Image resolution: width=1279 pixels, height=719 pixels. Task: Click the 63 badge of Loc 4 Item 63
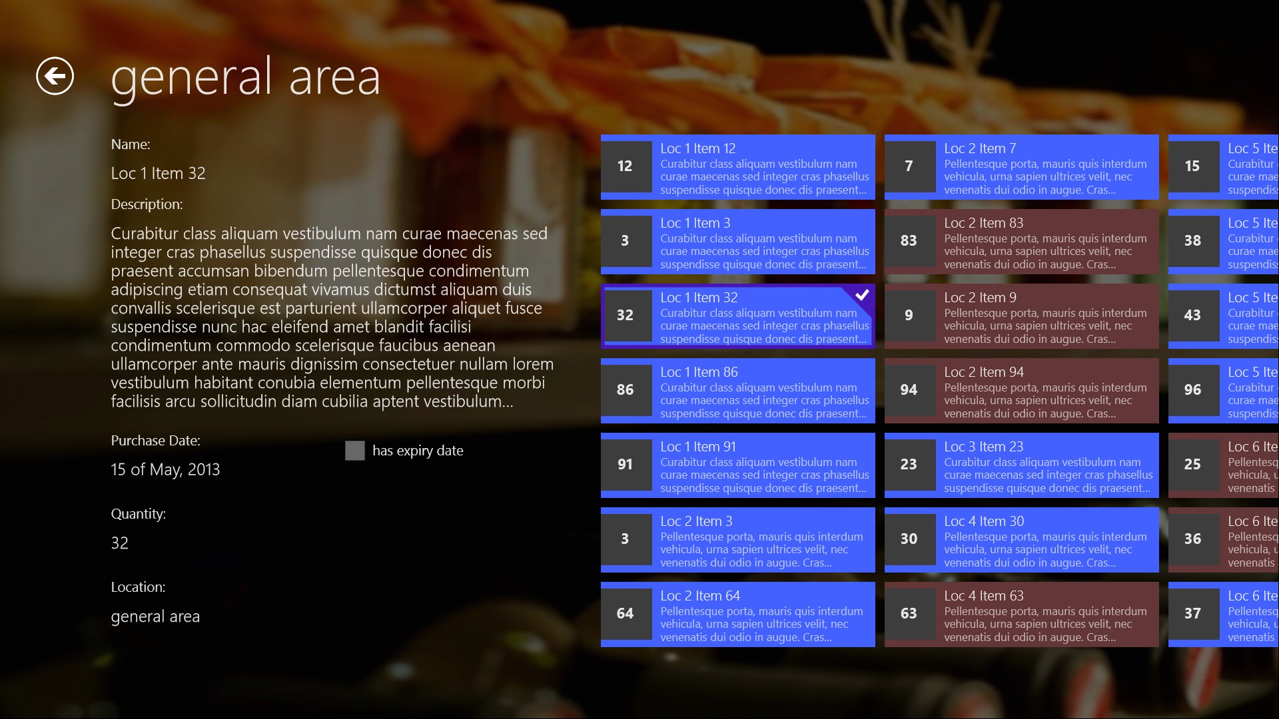coord(909,614)
